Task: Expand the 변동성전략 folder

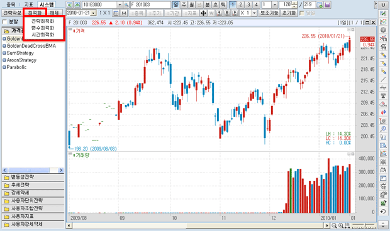Action: click(x=33, y=177)
